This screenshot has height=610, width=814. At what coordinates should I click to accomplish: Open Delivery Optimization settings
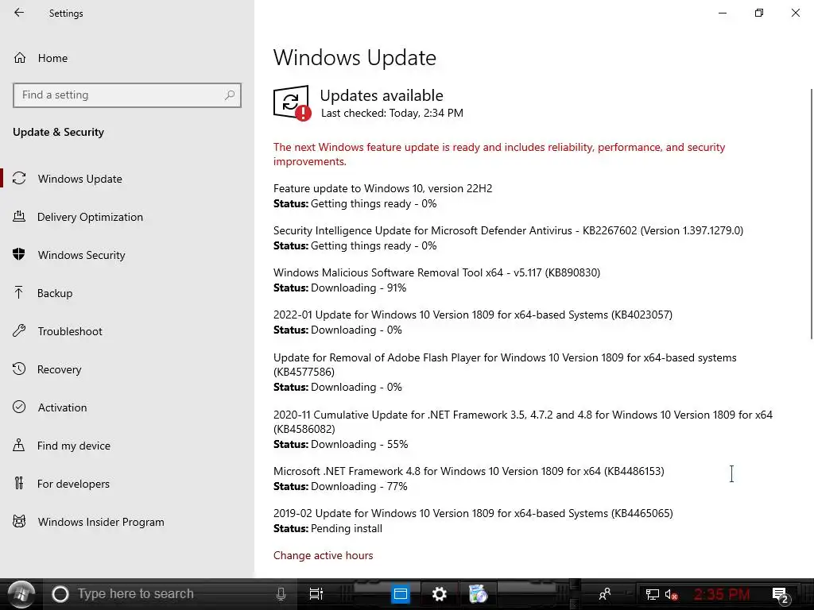(78, 217)
